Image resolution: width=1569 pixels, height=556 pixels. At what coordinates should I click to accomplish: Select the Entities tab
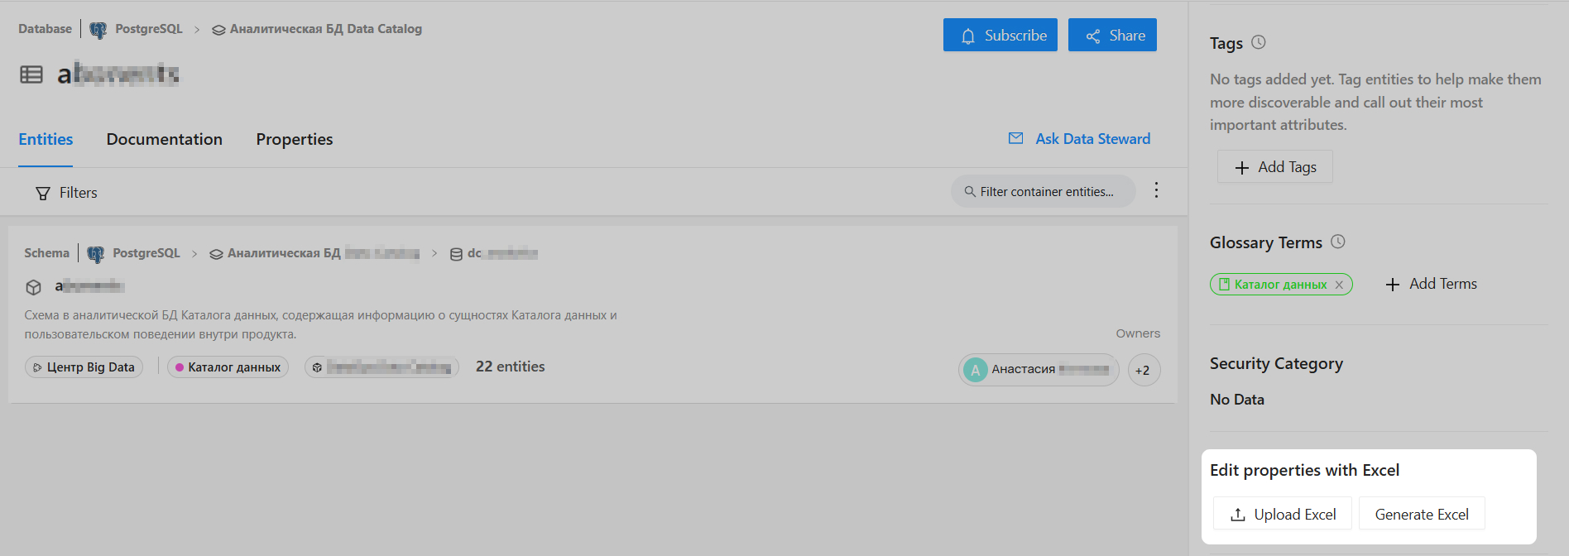(46, 139)
